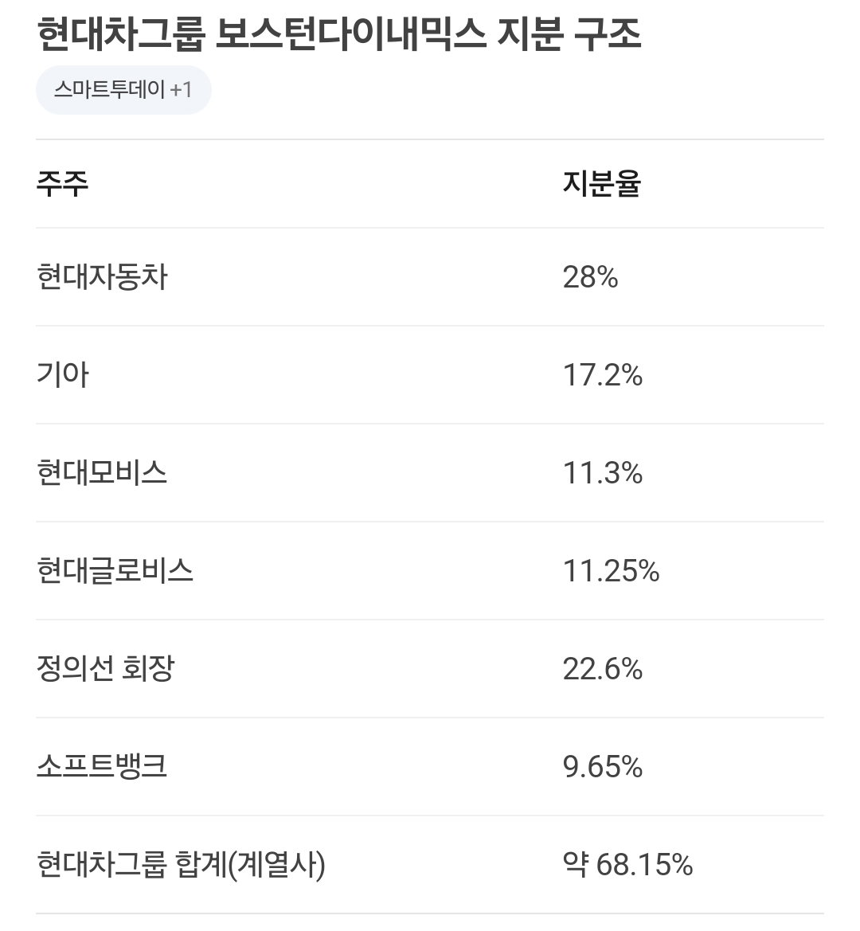Click the 현대자동차 shareholder row label
This screenshot has height=931, width=860.
click(x=102, y=276)
